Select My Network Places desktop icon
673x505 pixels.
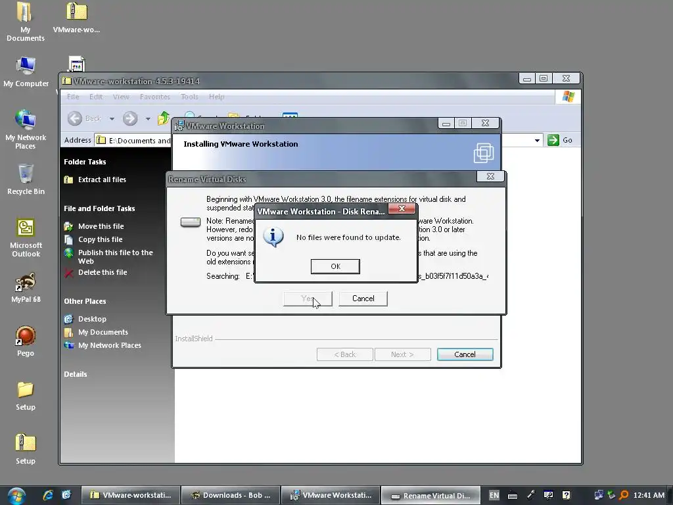pyautogui.click(x=26, y=130)
